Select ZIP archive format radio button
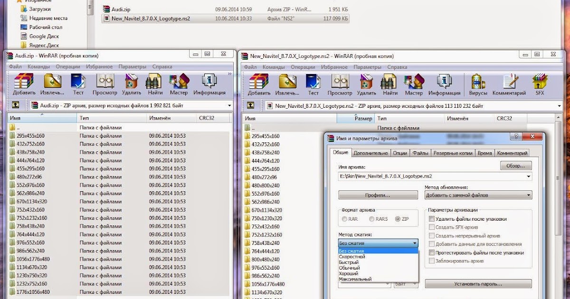 [398, 219]
